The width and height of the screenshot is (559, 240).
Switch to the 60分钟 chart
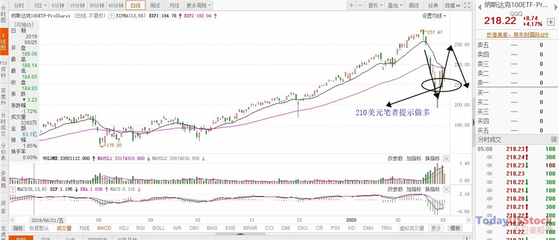[116, 6]
